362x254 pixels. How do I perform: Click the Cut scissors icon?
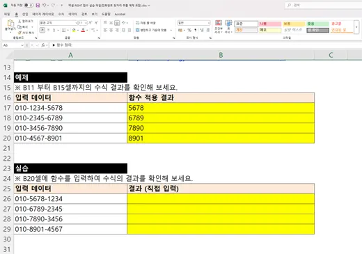[19, 22]
